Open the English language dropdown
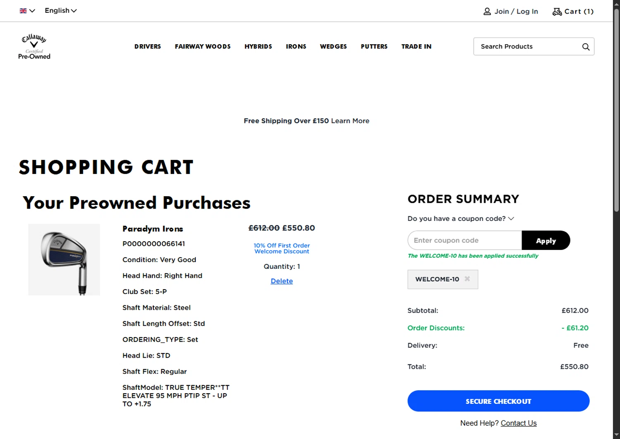 61,11
